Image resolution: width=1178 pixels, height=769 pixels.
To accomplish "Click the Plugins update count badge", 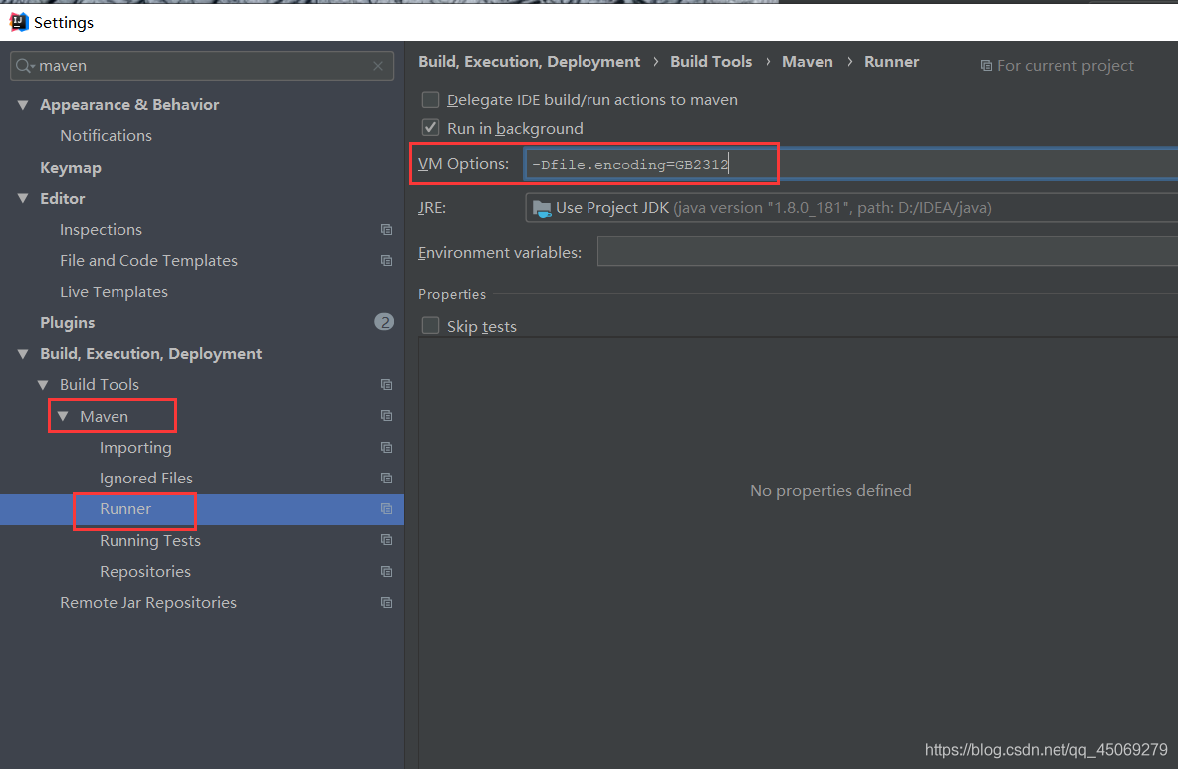I will pyautogui.click(x=384, y=322).
